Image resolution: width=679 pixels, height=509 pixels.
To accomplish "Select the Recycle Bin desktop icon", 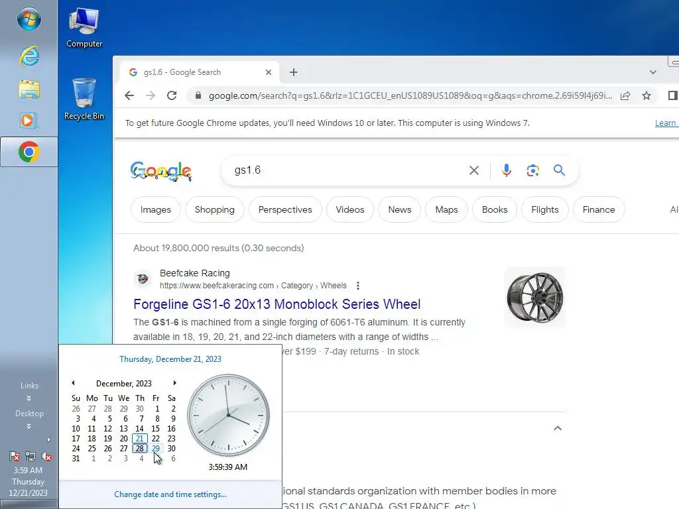I will [x=84, y=99].
